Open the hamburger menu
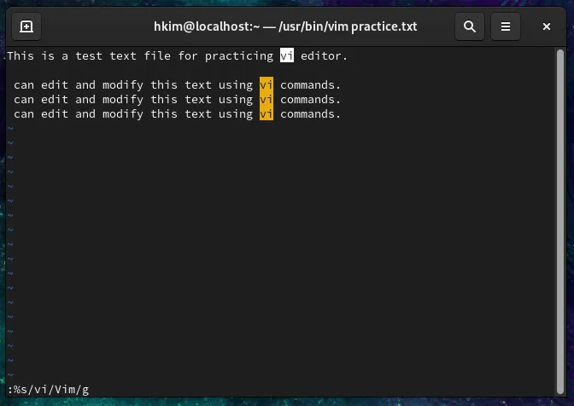This screenshot has height=406, width=574. pos(506,26)
